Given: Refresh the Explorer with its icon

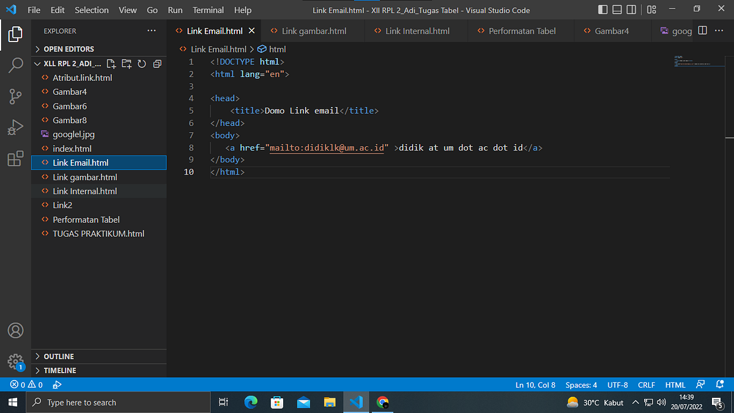Looking at the screenshot, I should click(x=142, y=63).
